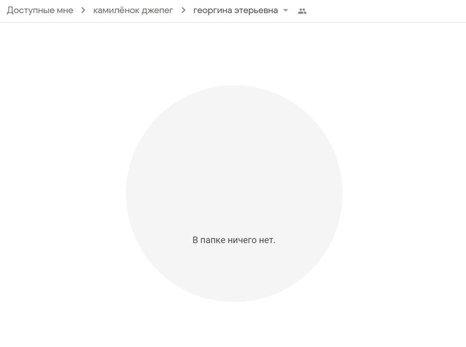The width and height of the screenshot is (466, 347).
Task: Navigate back to Shared with me root
Action: click(40, 11)
